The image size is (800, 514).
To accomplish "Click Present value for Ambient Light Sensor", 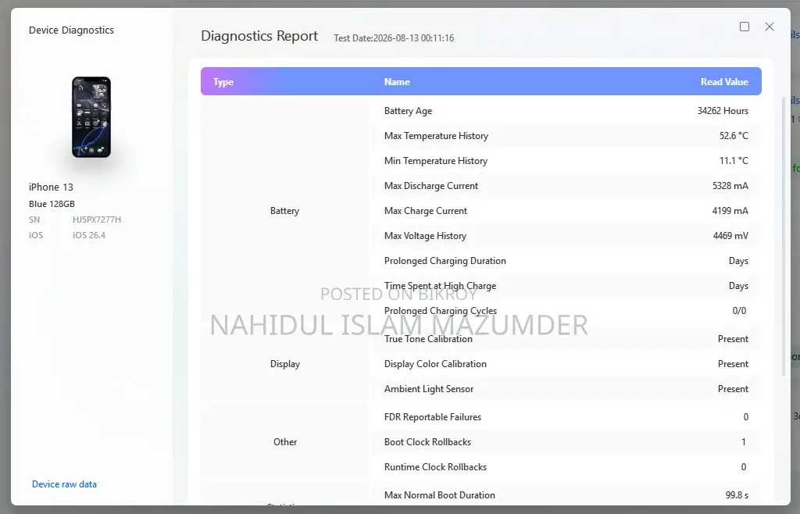I will (x=733, y=388).
